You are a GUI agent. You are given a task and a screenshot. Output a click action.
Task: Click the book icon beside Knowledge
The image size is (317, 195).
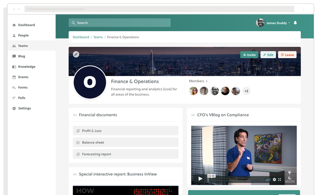[x=14, y=67]
